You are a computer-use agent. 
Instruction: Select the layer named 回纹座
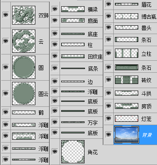95,57
